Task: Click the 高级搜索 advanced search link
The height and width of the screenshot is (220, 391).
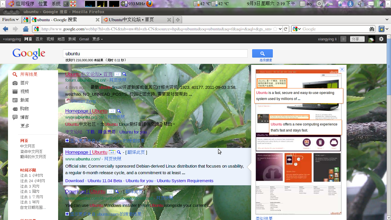Action: click(x=266, y=60)
